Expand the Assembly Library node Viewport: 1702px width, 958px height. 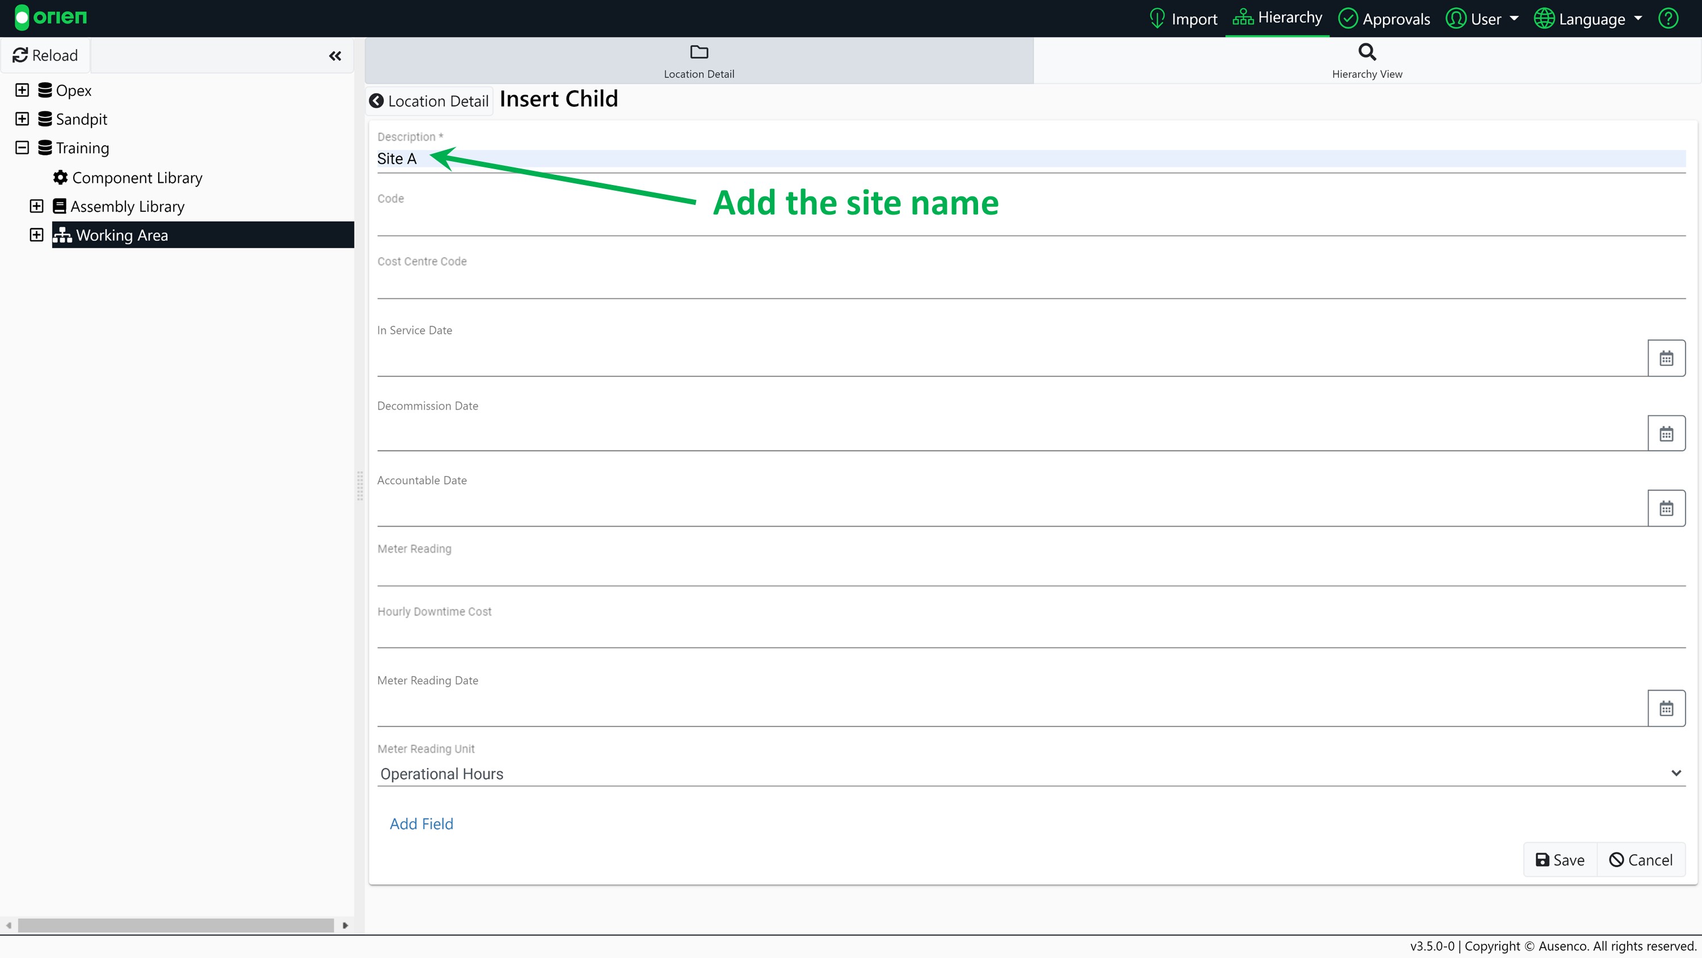coord(36,206)
